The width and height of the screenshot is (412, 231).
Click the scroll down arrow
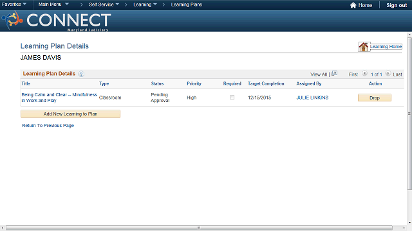409,223
